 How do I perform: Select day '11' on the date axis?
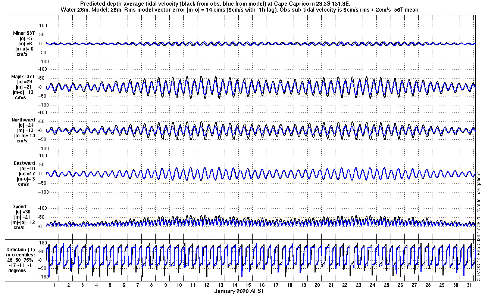coord(193,285)
